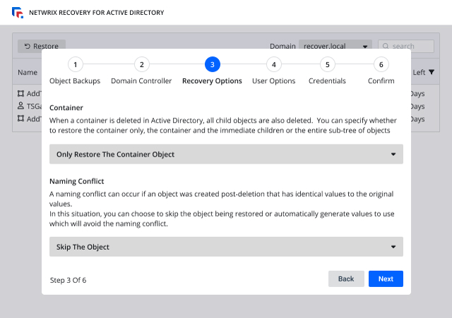Select the Recovery Options step 3 circle
Image resolution: width=452 pixels, height=318 pixels.
pos(212,65)
